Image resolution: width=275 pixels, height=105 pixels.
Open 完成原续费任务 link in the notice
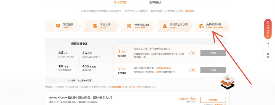coord(118,87)
